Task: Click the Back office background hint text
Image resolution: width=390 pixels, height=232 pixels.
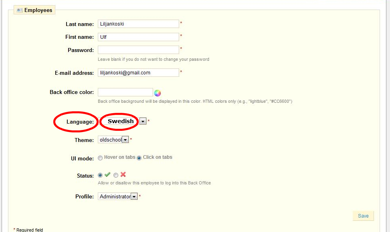Action: 195,101
